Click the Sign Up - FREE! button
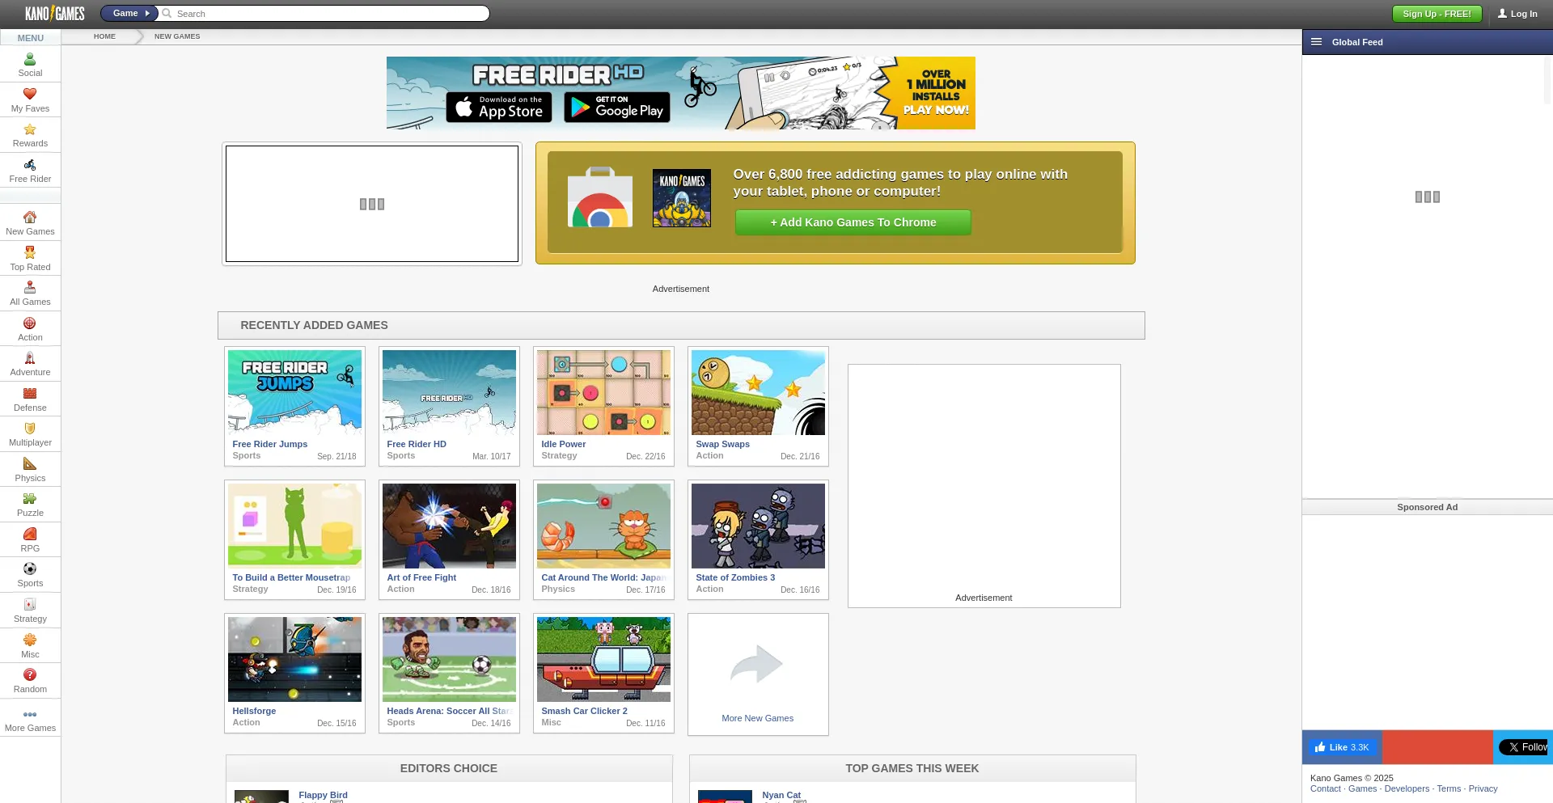Image resolution: width=1553 pixels, height=803 pixels. (x=1437, y=14)
